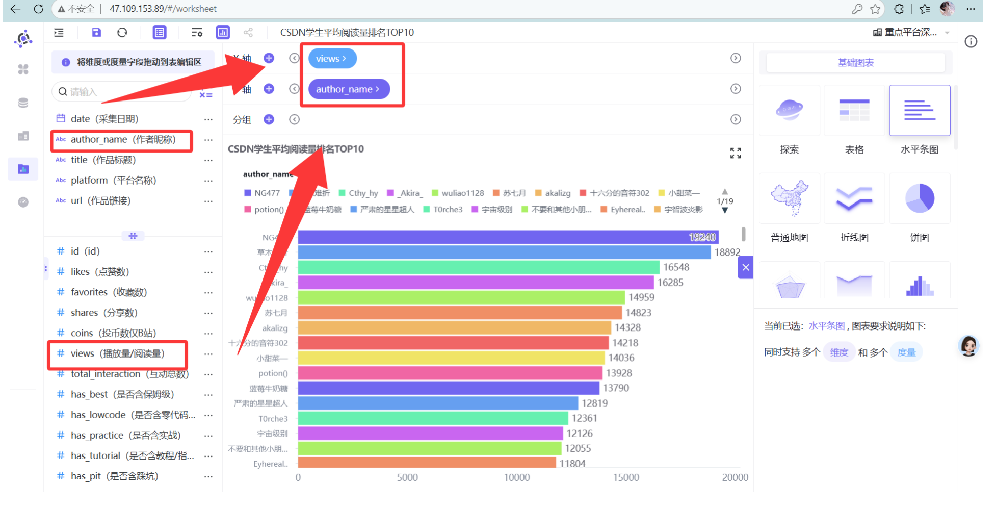Click the collapse arrow for views axis row

click(x=294, y=58)
